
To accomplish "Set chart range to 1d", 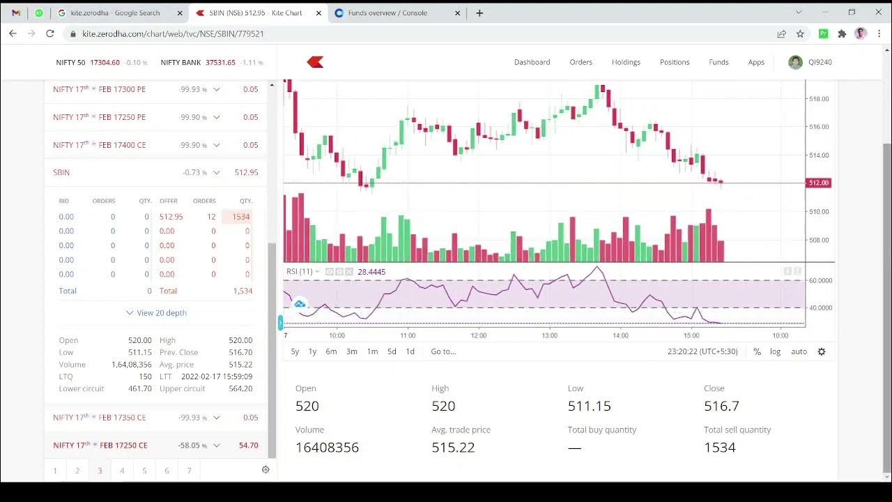I will [x=410, y=351].
